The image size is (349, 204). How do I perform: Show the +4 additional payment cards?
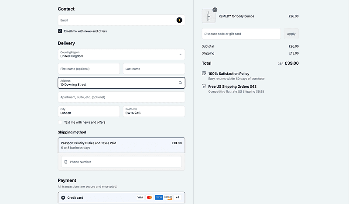tap(177, 197)
